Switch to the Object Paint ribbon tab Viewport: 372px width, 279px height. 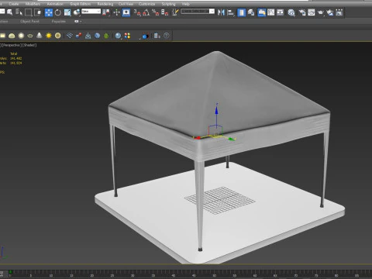(x=29, y=21)
